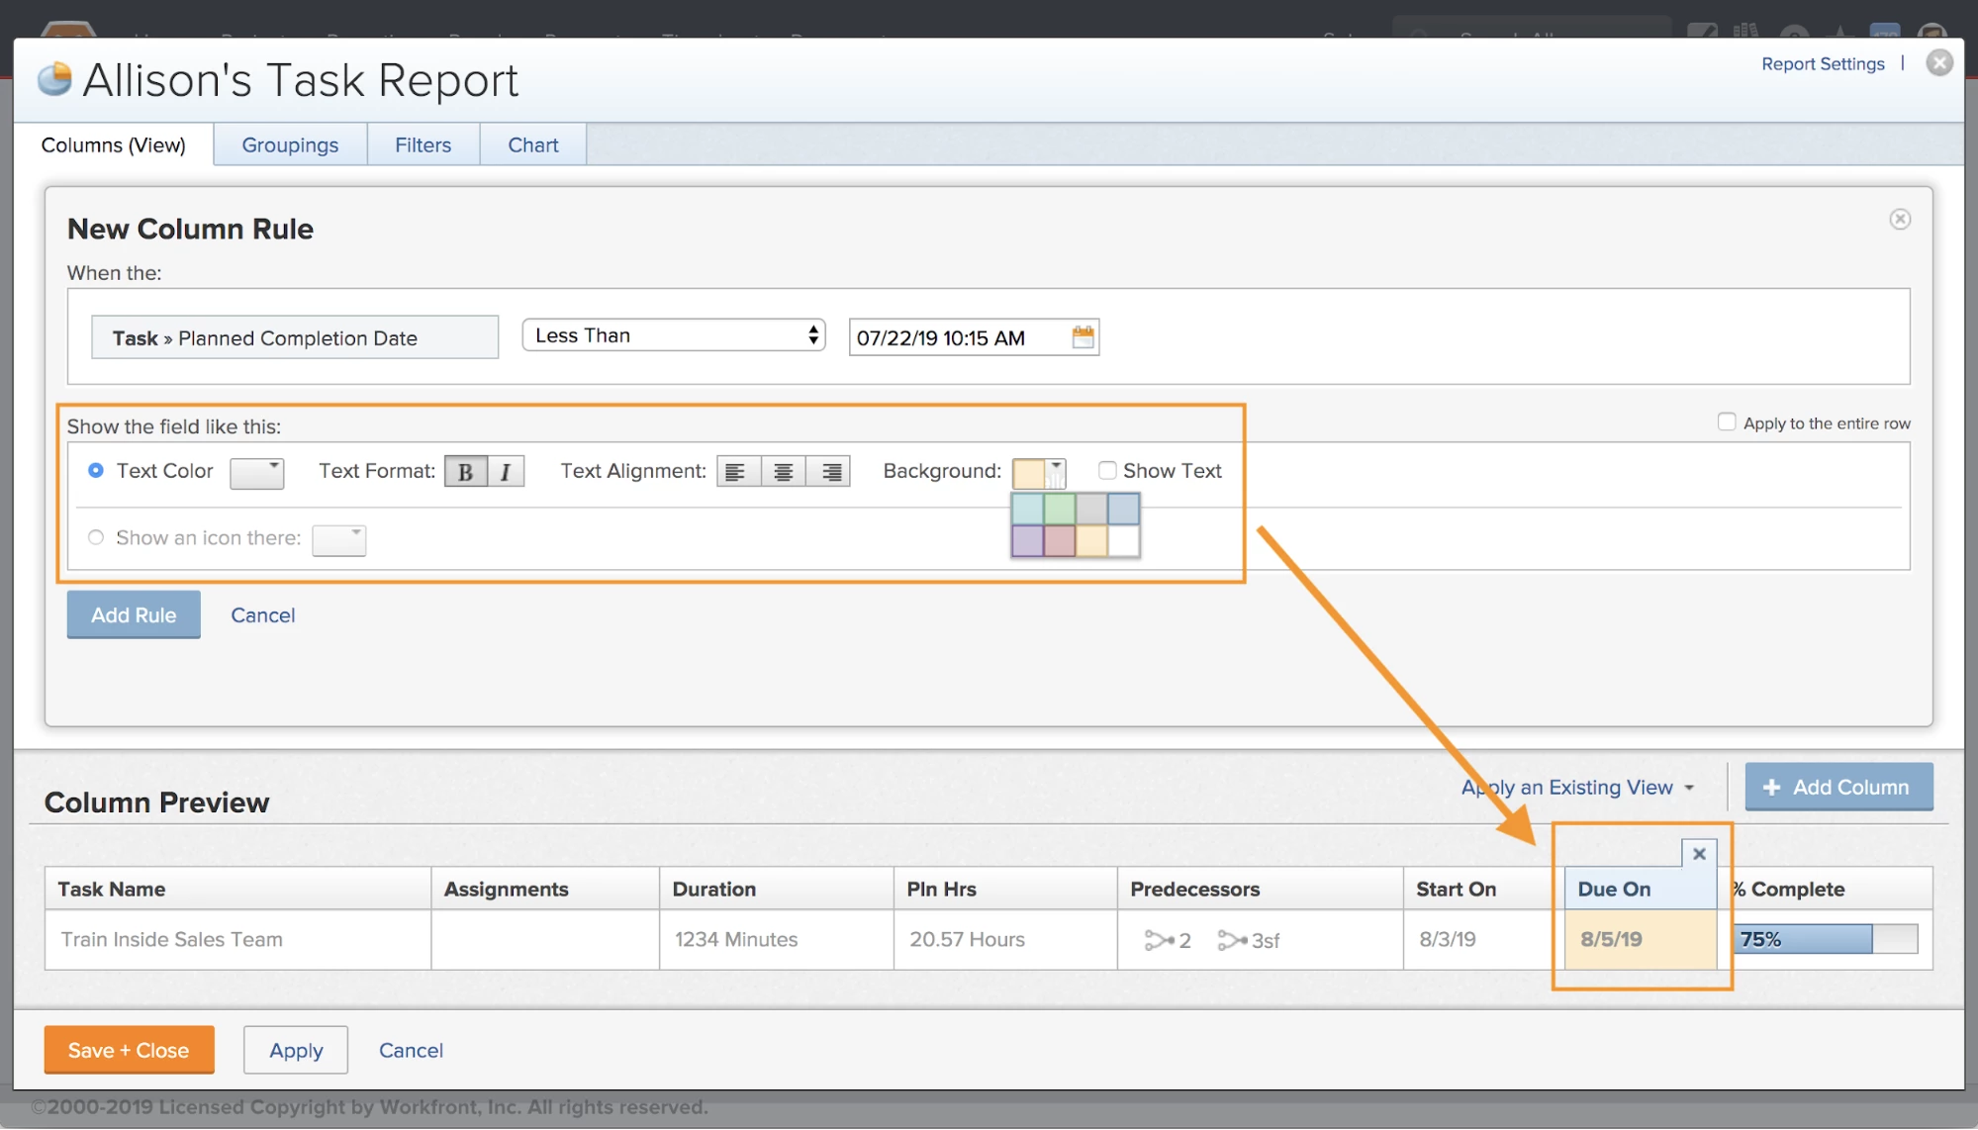Pick the light green background swatch
Viewport: 1978px width, 1130px height.
[x=1059, y=509]
